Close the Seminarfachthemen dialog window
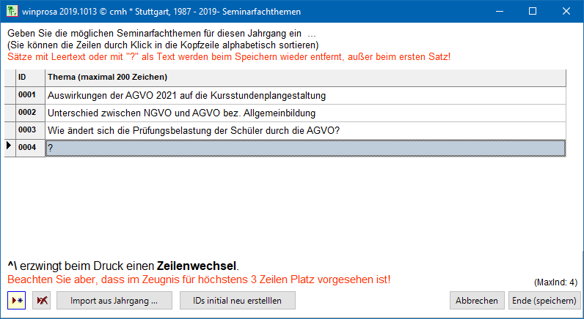The height and width of the screenshot is (319, 584). tap(566, 12)
